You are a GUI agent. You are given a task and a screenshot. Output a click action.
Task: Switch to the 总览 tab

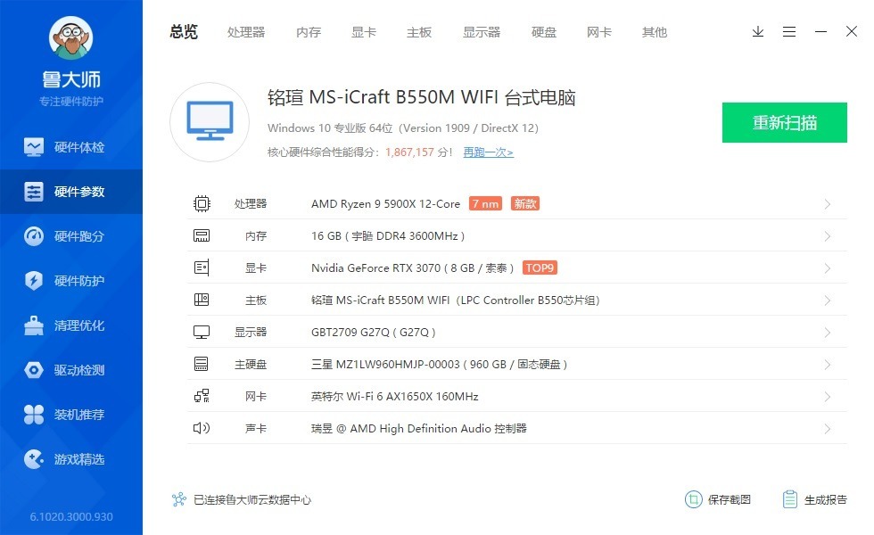[x=184, y=32]
